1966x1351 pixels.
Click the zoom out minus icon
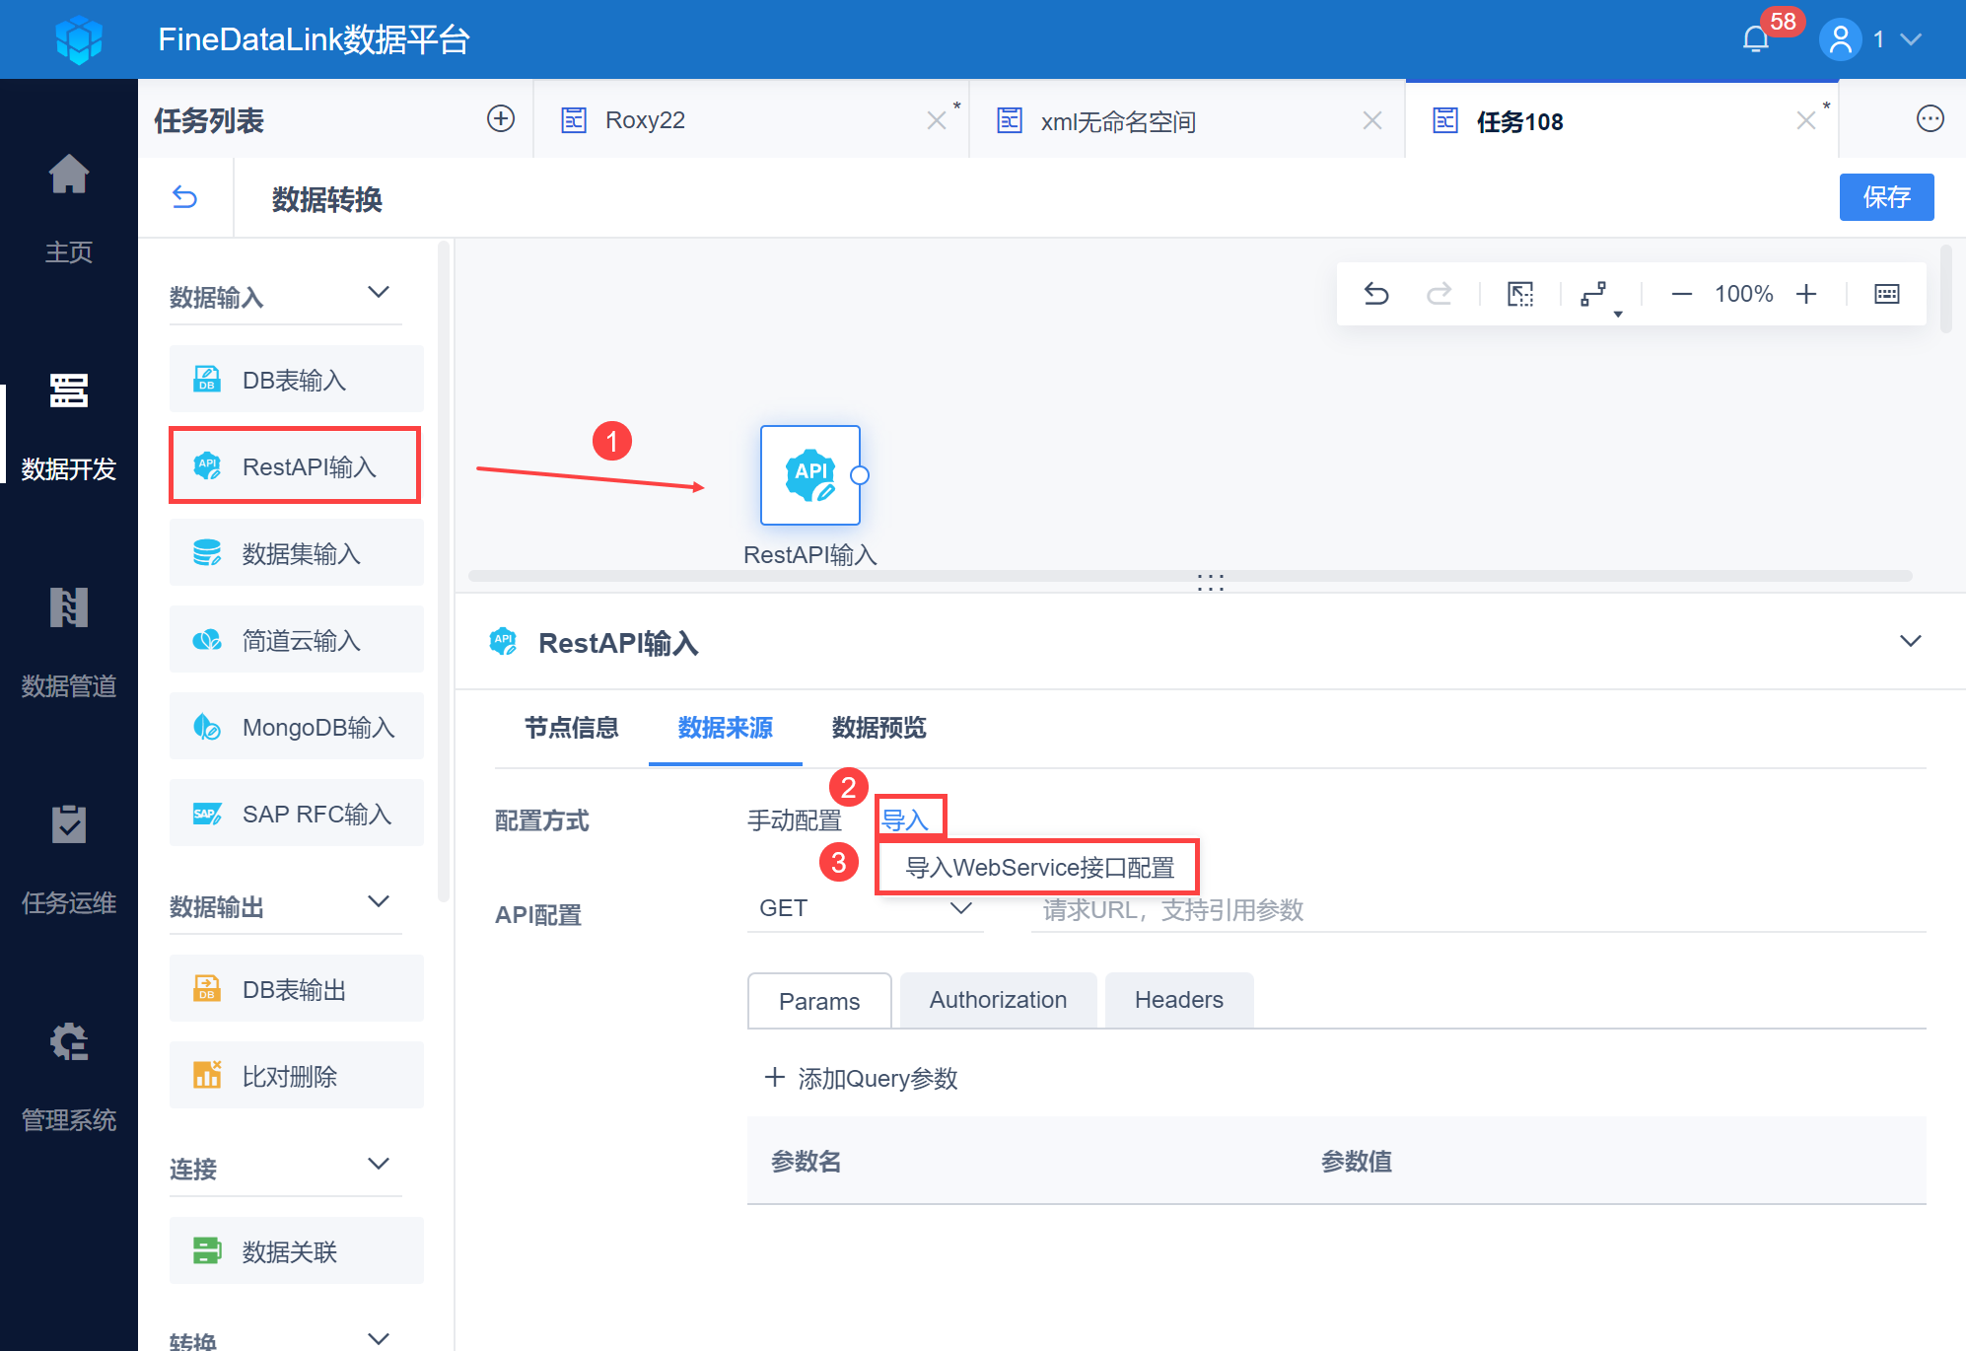[x=1682, y=294]
